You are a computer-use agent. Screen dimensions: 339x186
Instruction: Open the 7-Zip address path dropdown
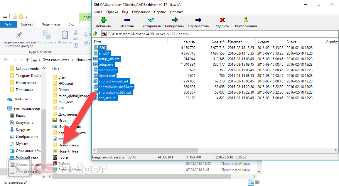[336, 34]
